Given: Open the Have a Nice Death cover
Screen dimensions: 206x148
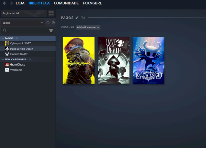Looking at the screenshot, I should pos(114,60).
